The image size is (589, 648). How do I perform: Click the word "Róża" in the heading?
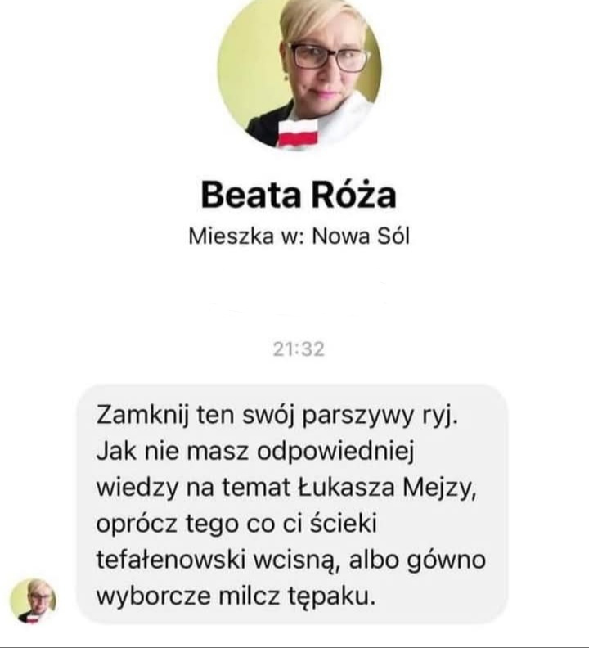[x=354, y=195]
